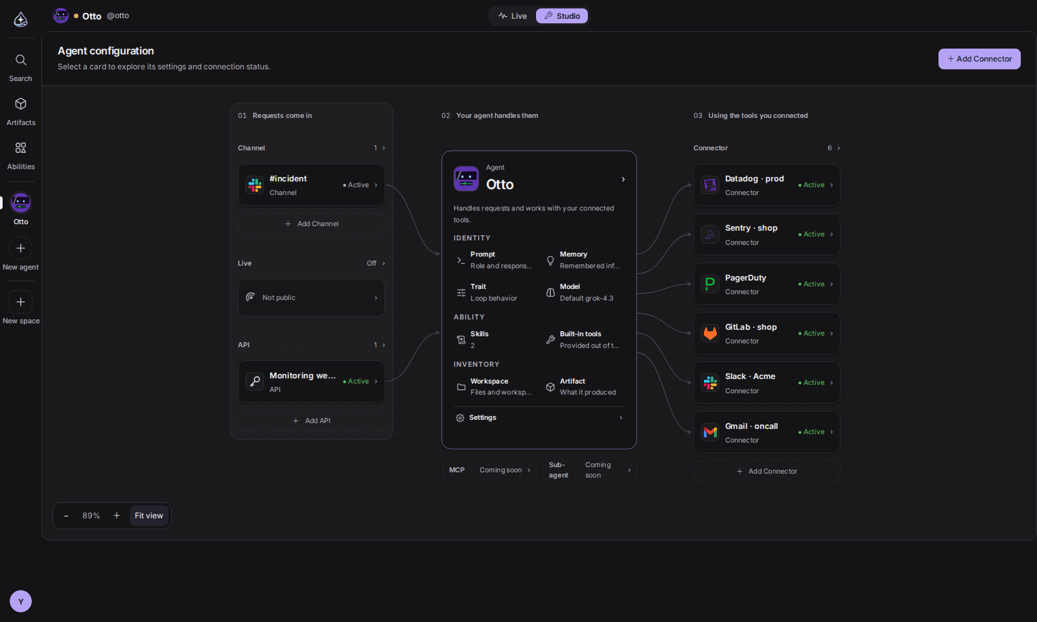Click Add Connector below Gmail card
This screenshot has width=1037, height=622.
tap(767, 472)
